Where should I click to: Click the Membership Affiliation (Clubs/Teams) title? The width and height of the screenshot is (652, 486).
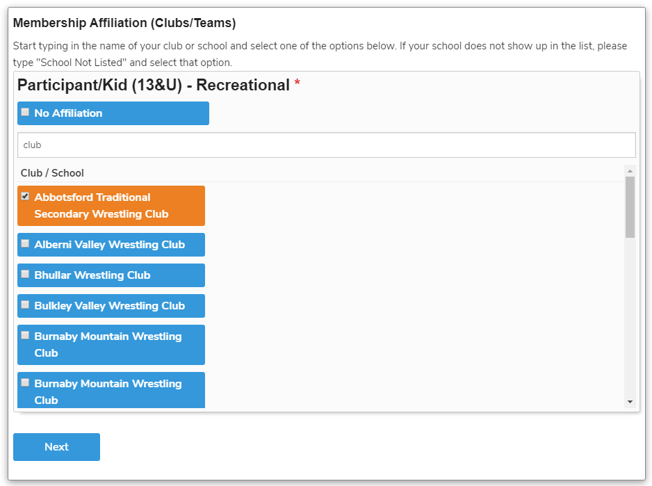point(124,23)
